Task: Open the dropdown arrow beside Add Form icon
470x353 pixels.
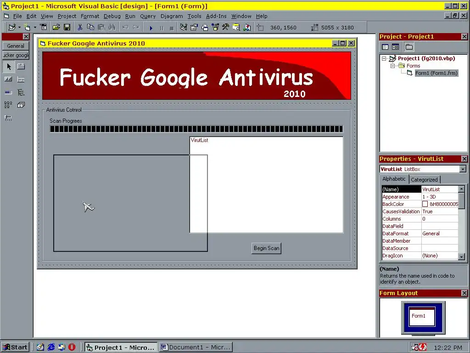Action: (x=35, y=27)
